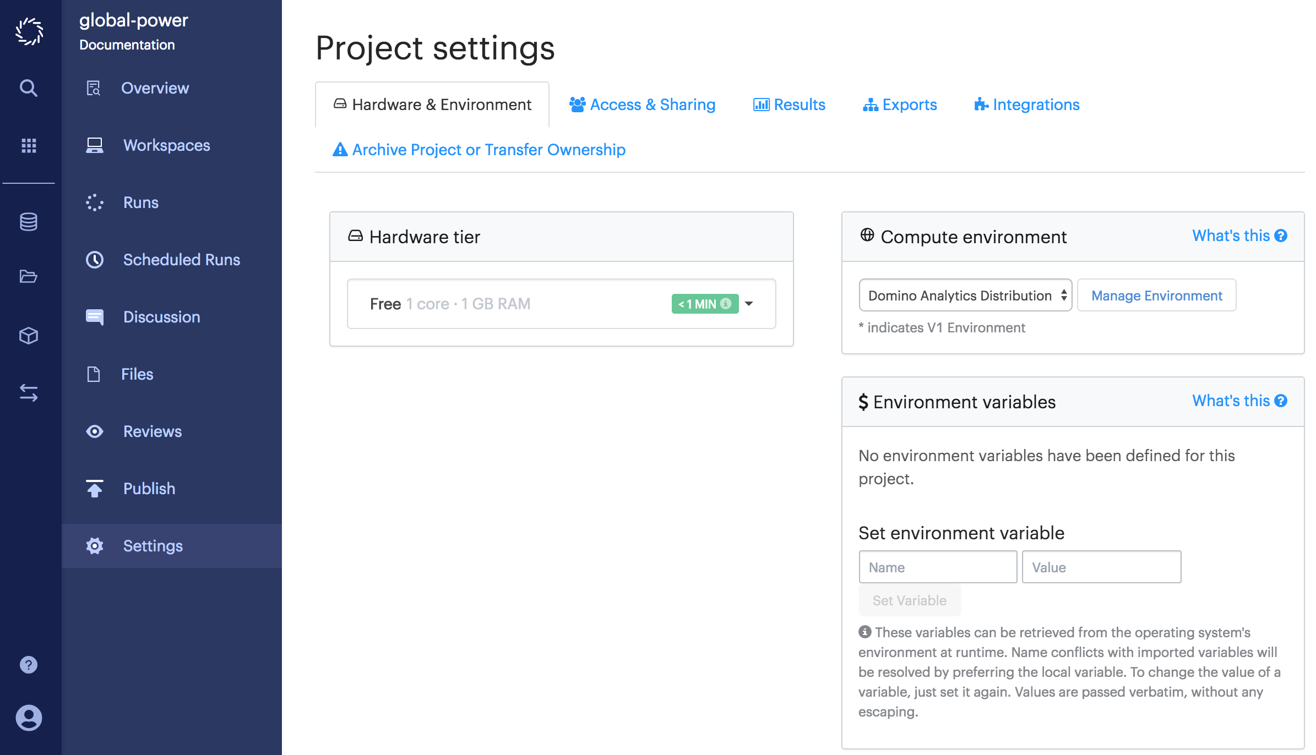Screen dimensions: 1316x755
Task: Click the Scheduled Runs clock icon
Action: point(95,260)
